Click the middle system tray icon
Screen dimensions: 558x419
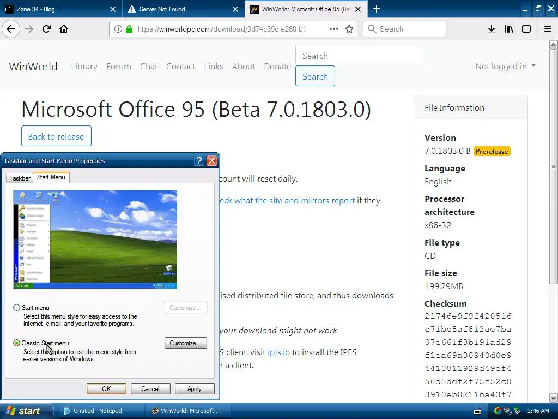coord(507,411)
